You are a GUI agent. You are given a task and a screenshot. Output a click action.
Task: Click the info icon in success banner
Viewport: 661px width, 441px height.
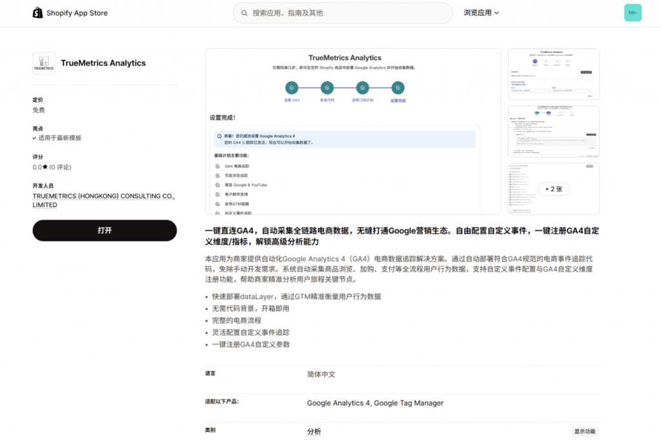(219, 136)
